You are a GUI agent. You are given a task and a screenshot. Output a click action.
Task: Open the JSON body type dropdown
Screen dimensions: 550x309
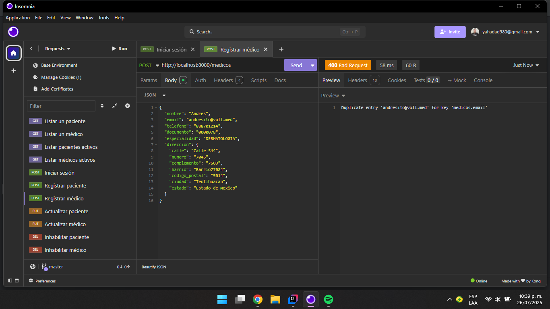click(155, 95)
